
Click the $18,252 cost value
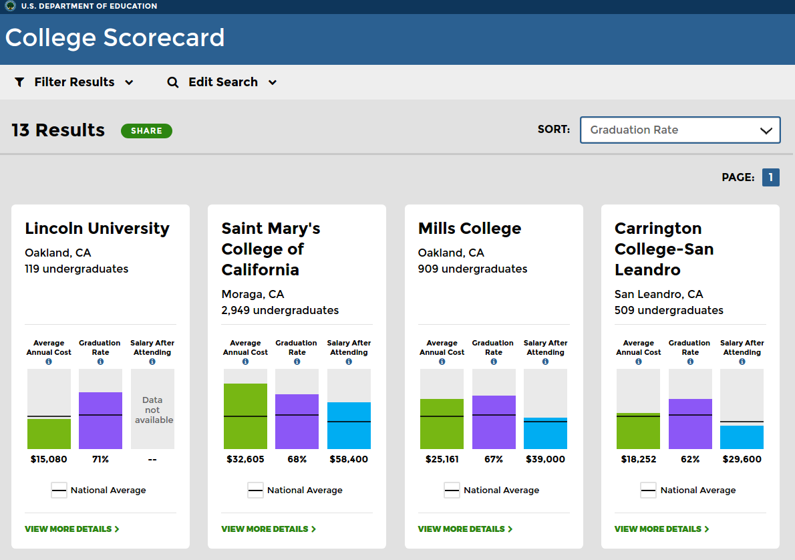pos(638,459)
